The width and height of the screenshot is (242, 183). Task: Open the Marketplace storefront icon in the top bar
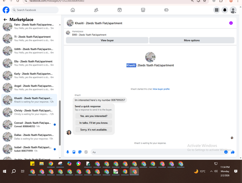(143, 10)
